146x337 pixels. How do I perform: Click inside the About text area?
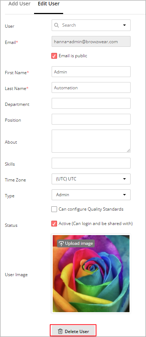(91, 141)
